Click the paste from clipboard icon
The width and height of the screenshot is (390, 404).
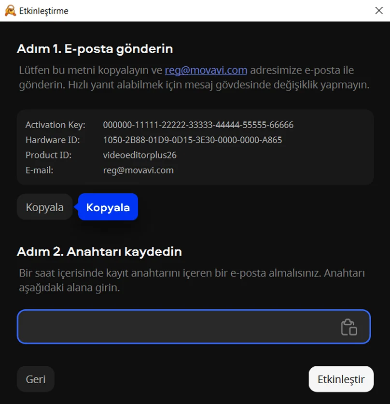349,327
